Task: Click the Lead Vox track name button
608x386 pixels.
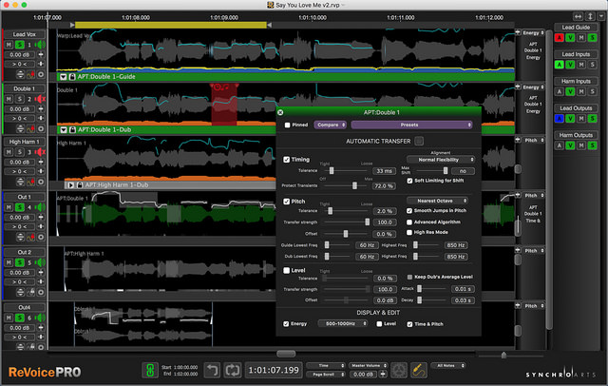Action: click(24, 34)
